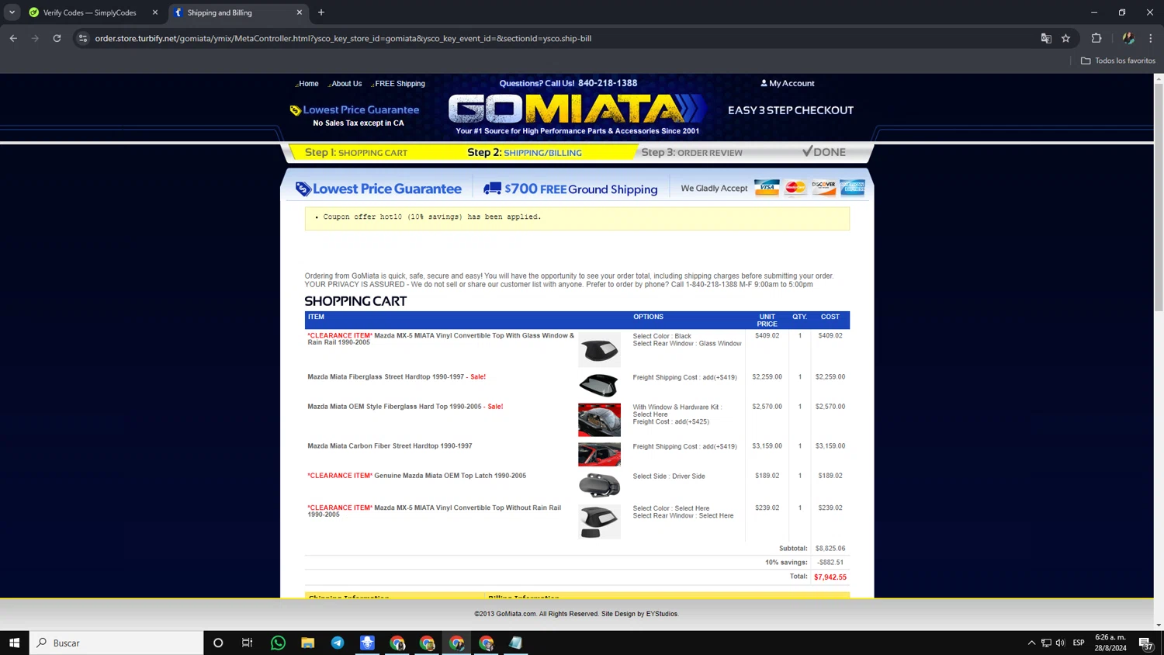Go back with the browser back arrow
The width and height of the screenshot is (1164, 655).
pyautogui.click(x=13, y=38)
